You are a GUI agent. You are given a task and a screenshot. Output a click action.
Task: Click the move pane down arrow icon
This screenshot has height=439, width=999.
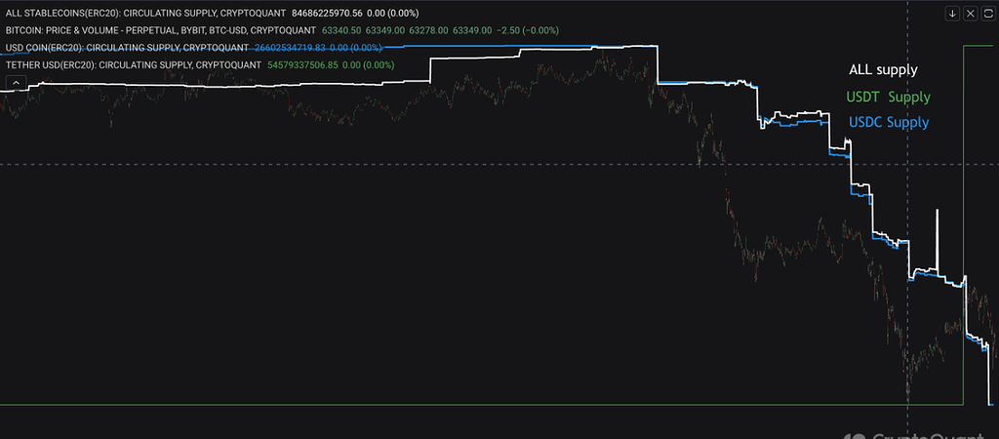coord(952,14)
